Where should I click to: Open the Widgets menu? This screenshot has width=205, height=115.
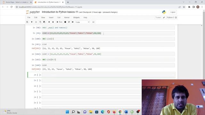pos(76,18)
